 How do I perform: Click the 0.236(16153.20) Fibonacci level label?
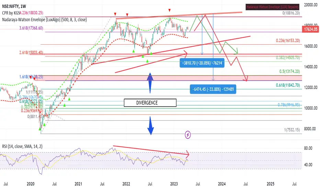click(288, 41)
